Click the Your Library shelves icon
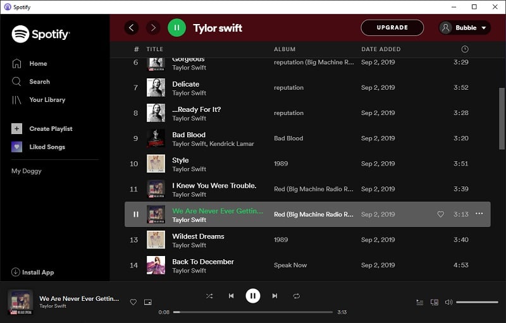This screenshot has height=323, width=506. (x=16, y=100)
